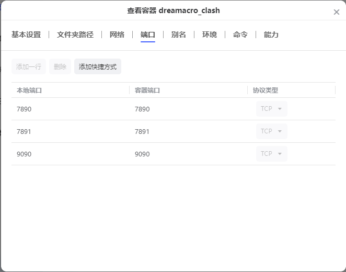Select the 端口 tab
Image resolution: width=346 pixels, height=272 pixels.
tap(148, 35)
